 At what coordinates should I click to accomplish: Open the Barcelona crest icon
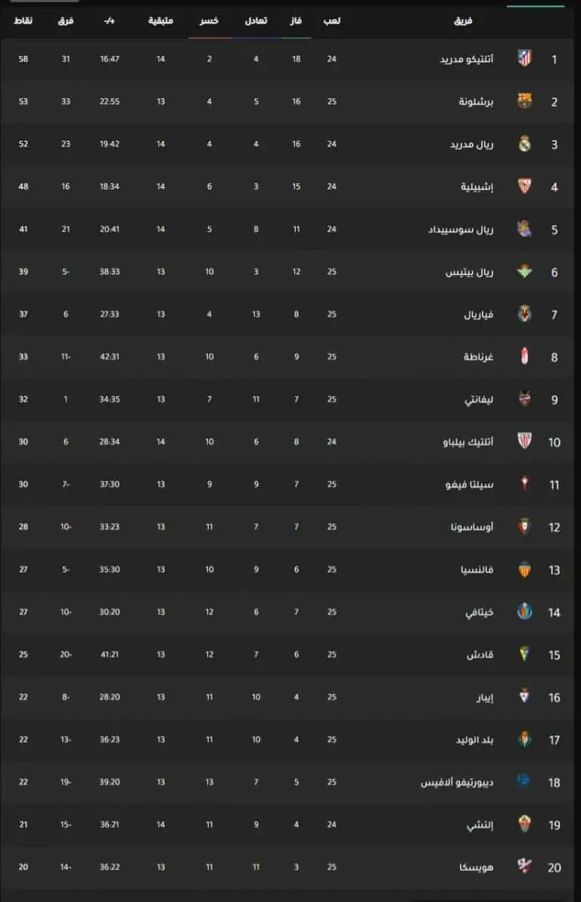click(524, 101)
